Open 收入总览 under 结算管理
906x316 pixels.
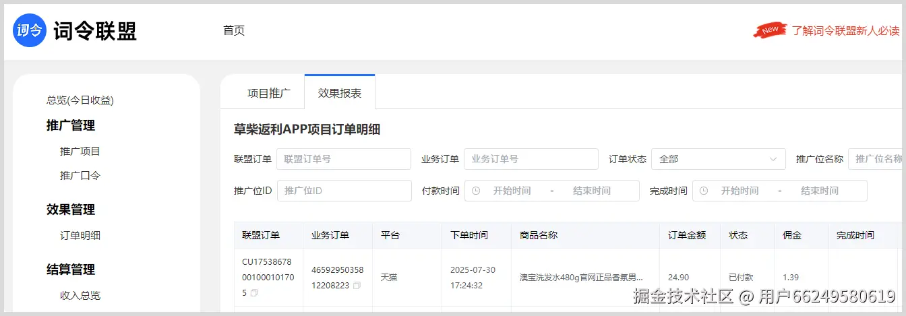coord(80,296)
